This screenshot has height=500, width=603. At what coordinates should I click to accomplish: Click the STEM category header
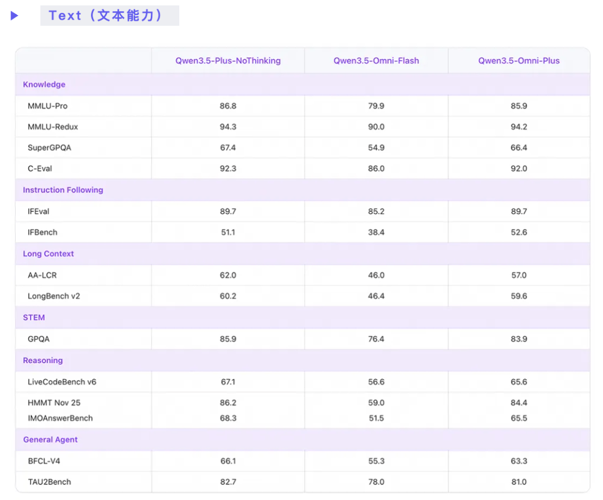point(34,318)
